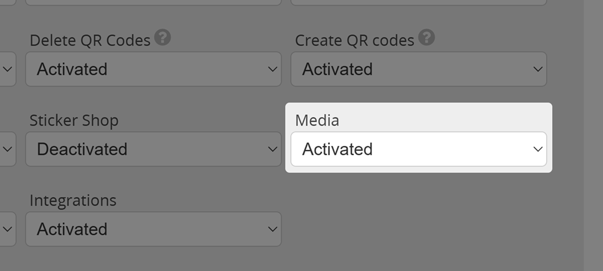Click the chevron on the Create QR codes dropdown

[x=537, y=69]
